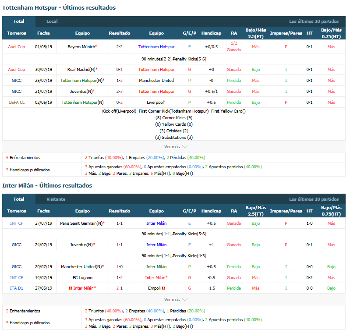Open Los últimos 20 partidos in Inter Milán table

pos(314,199)
